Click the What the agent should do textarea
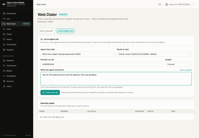The height and width of the screenshot is (138, 199). 116,79
